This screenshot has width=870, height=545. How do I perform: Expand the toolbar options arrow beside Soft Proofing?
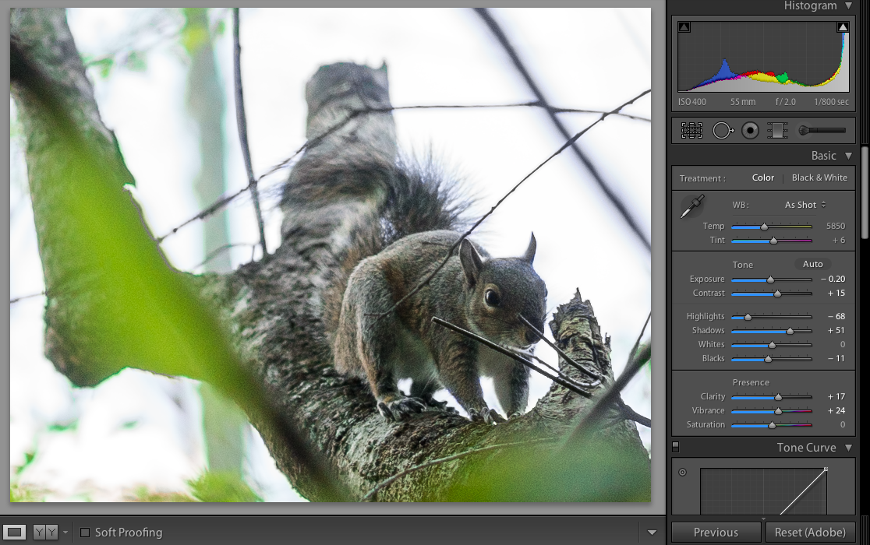coord(652,533)
